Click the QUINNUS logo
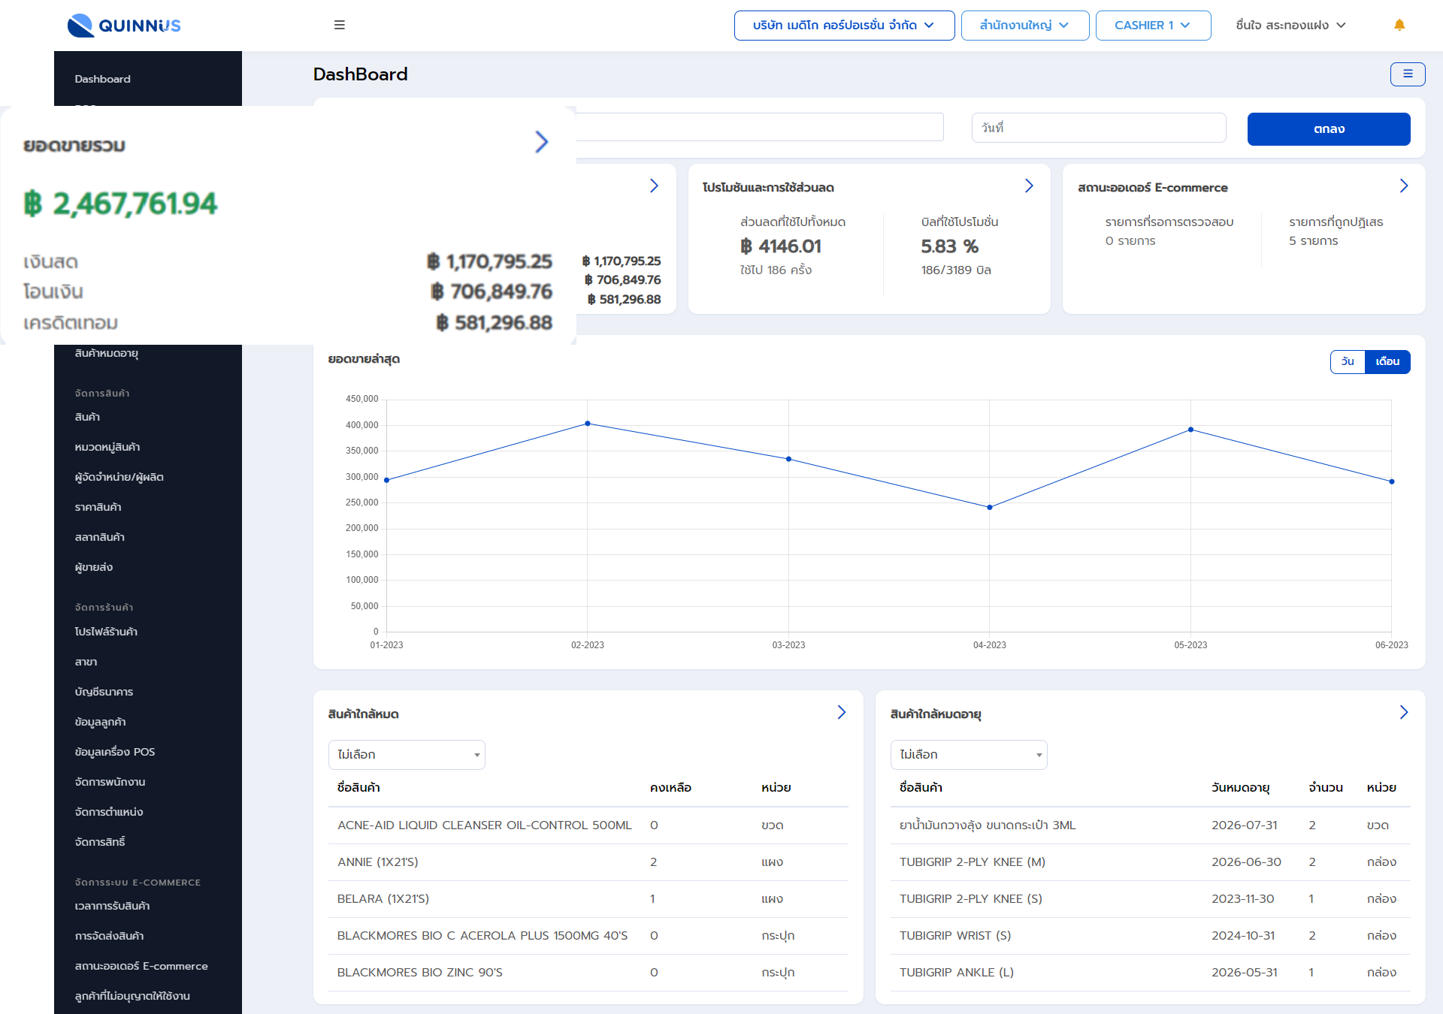Screen dimensions: 1443x1014 [x=124, y=26]
